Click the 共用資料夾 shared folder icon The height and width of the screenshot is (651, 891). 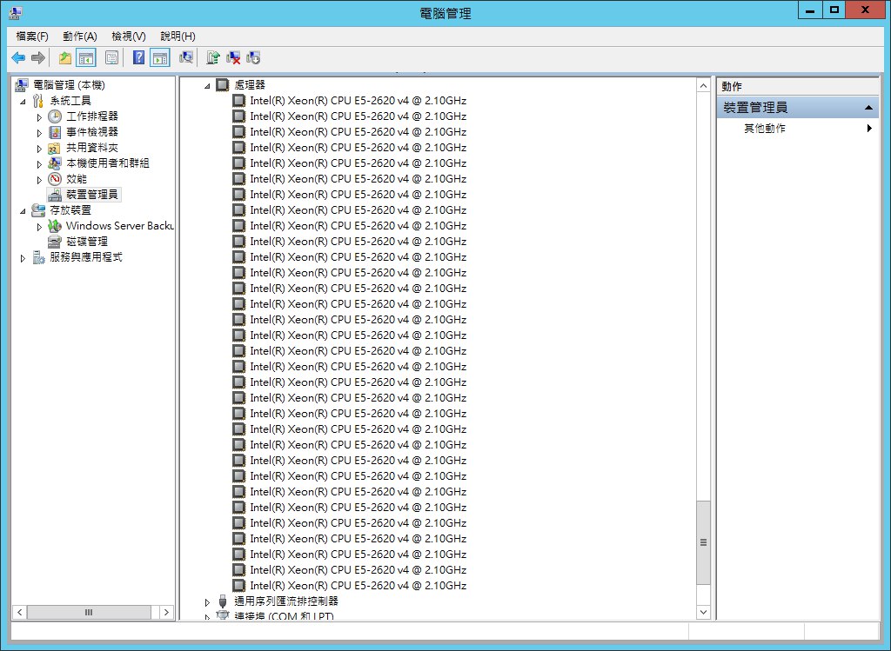coord(55,148)
